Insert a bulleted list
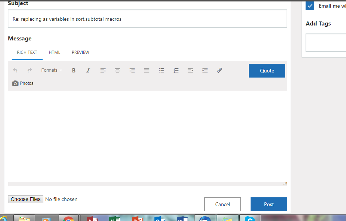The width and height of the screenshot is (346, 221). 161,70
